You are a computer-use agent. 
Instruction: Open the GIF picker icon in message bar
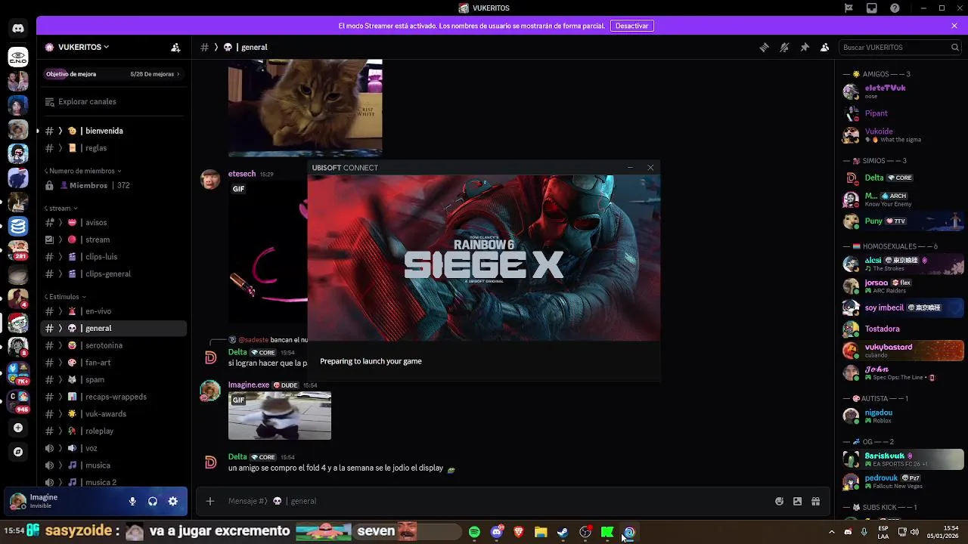click(x=797, y=501)
